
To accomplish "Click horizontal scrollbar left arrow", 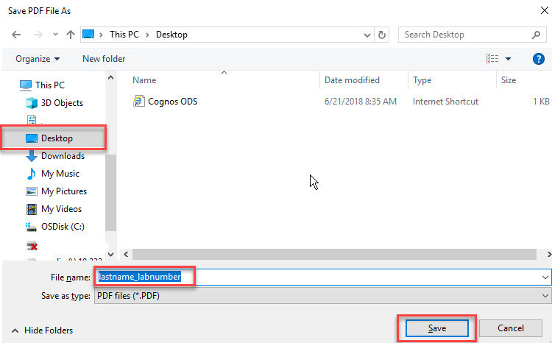I will click(126, 254).
